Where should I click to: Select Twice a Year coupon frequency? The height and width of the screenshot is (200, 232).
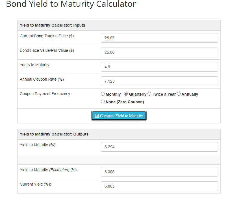pyautogui.click(x=149, y=94)
